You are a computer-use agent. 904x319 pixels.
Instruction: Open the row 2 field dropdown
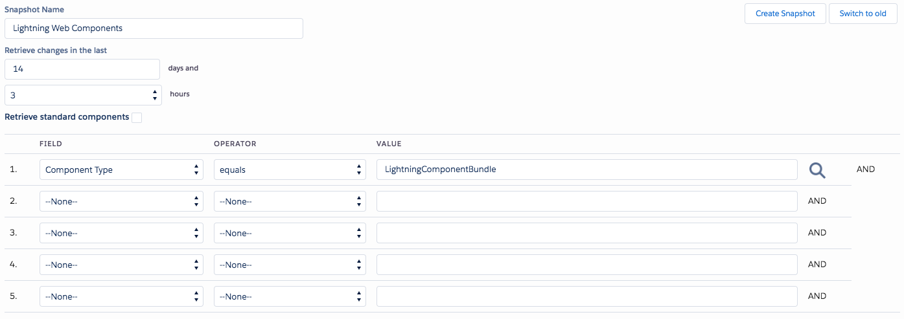point(121,201)
